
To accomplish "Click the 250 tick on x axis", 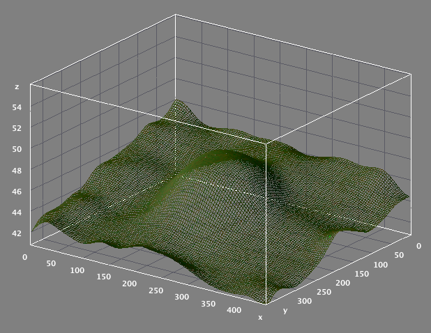I will click(156, 291).
